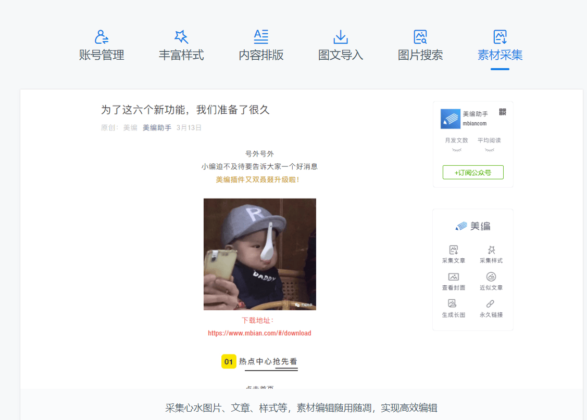Click the 账号管理 account icon
This screenshot has width=587, height=420.
[102, 37]
